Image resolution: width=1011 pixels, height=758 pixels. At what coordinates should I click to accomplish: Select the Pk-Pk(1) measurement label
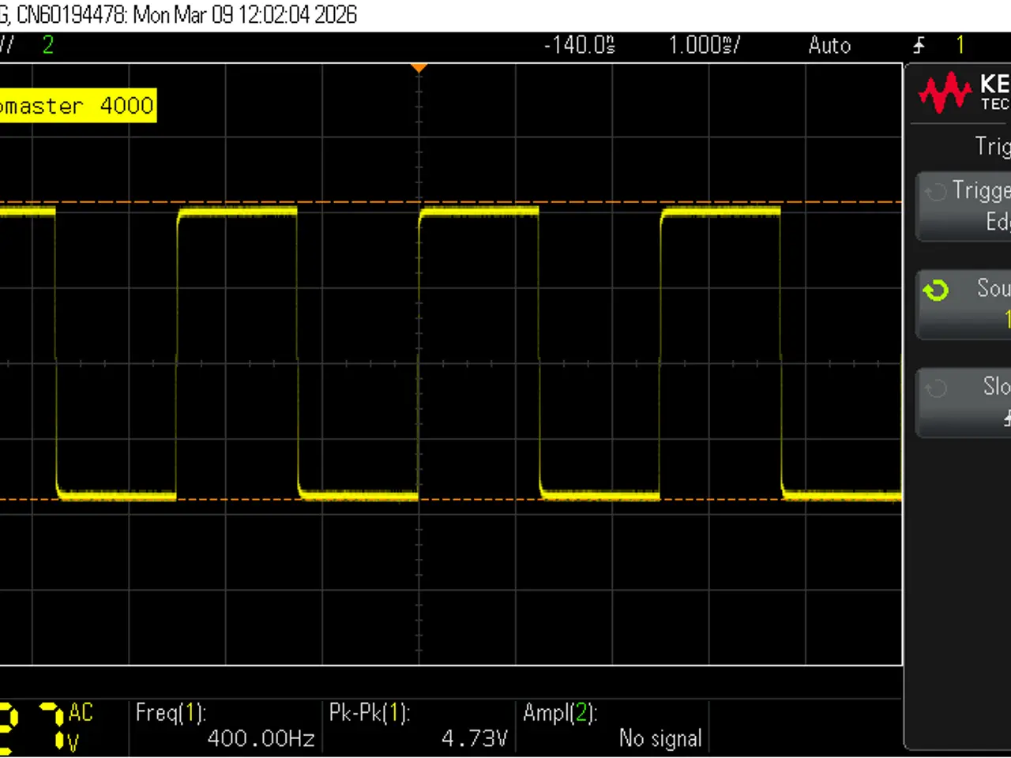pos(370,713)
